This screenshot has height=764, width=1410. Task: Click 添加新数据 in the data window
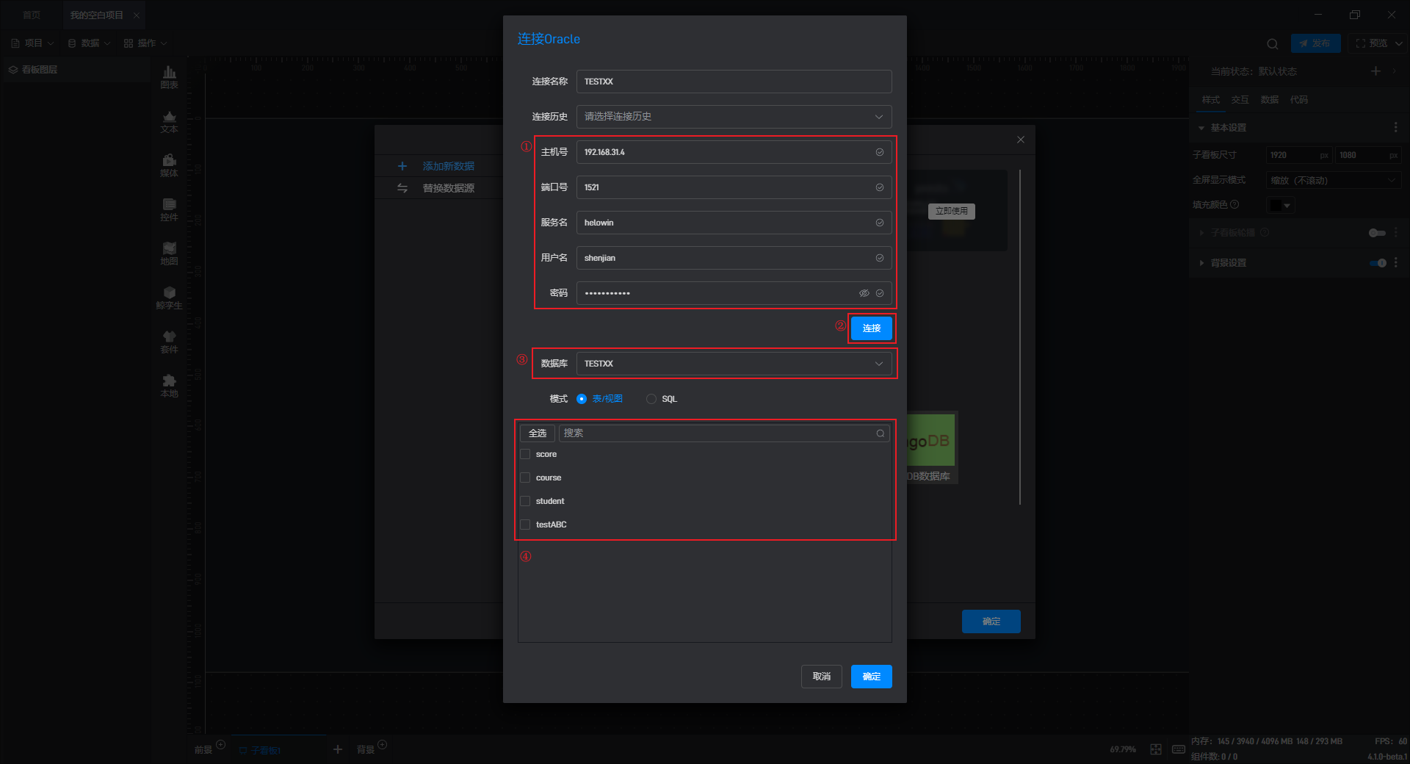pos(449,166)
